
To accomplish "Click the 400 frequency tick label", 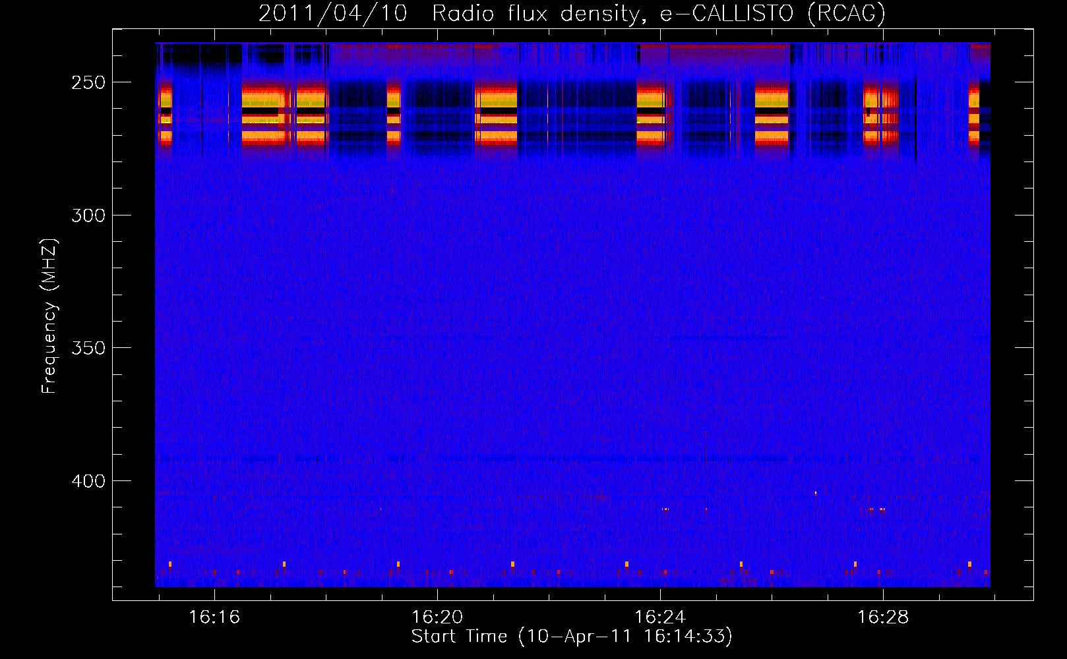I will pyautogui.click(x=88, y=481).
